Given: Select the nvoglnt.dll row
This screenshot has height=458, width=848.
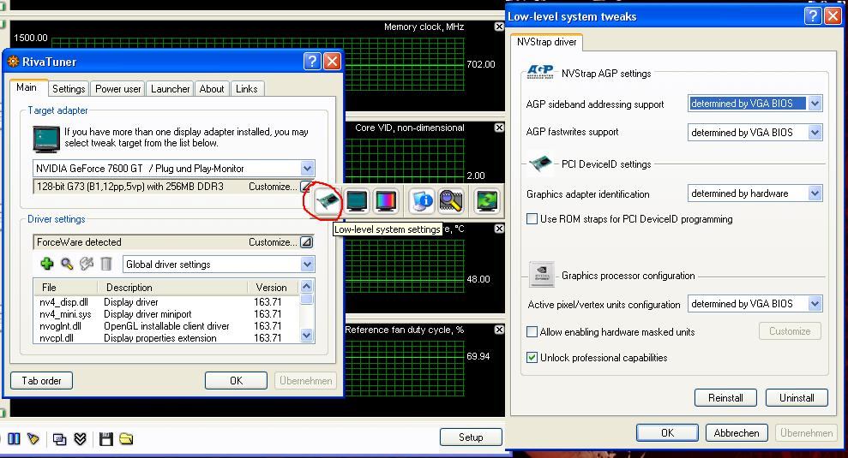Looking at the screenshot, I should 166,325.
